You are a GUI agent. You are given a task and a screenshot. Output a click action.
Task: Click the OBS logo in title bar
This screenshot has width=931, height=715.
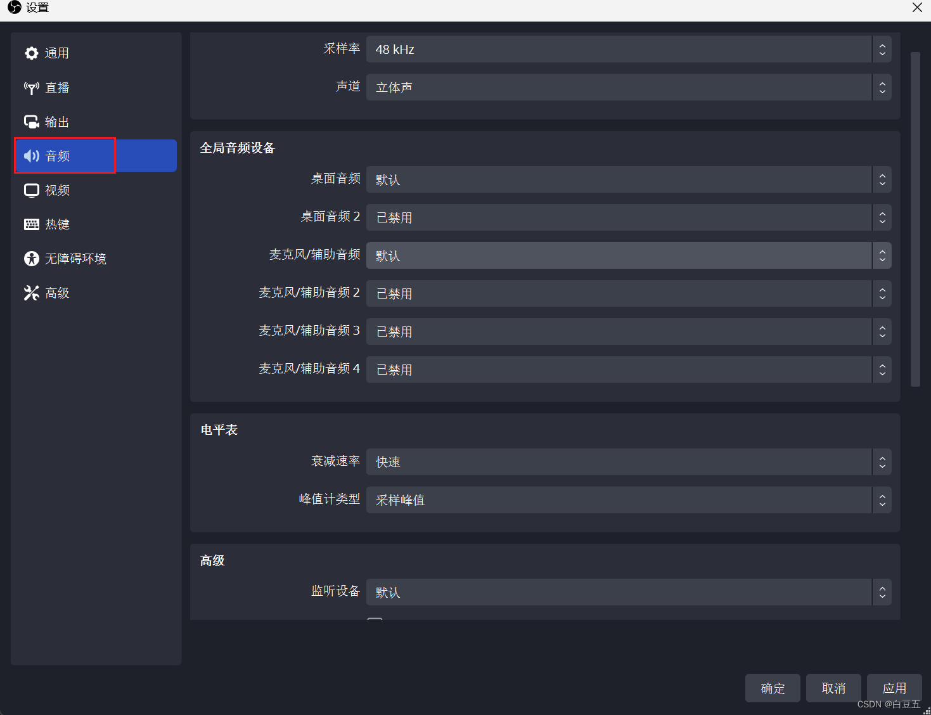click(14, 8)
